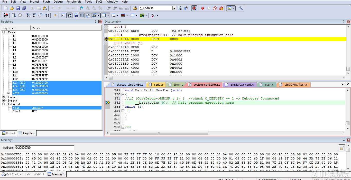Open the Serial Windows dropdown arrow
The height and width of the screenshot is (180, 351).
(x=117, y=15)
